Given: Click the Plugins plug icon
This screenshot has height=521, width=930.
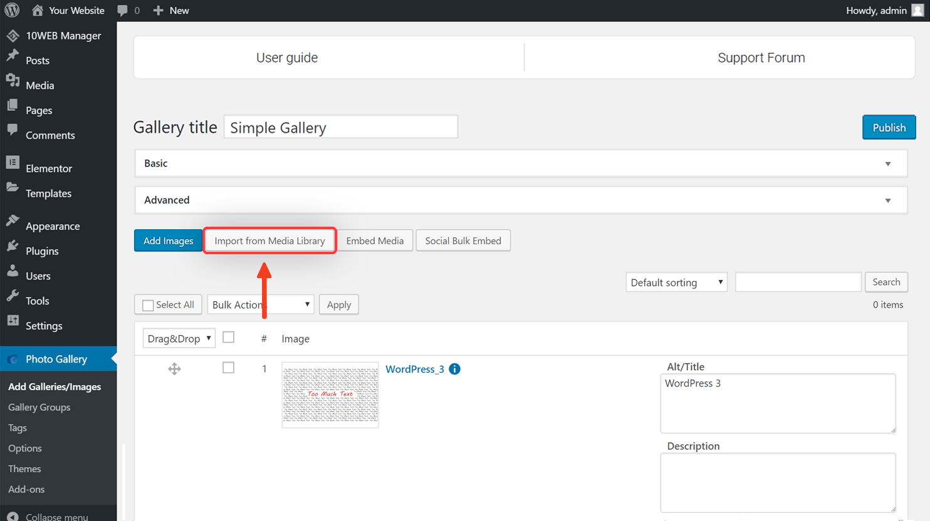Looking at the screenshot, I should point(13,246).
